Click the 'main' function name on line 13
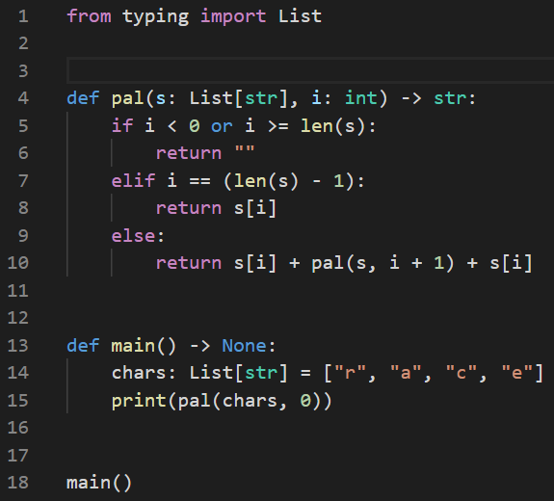This screenshot has height=501, width=554. click(x=133, y=346)
